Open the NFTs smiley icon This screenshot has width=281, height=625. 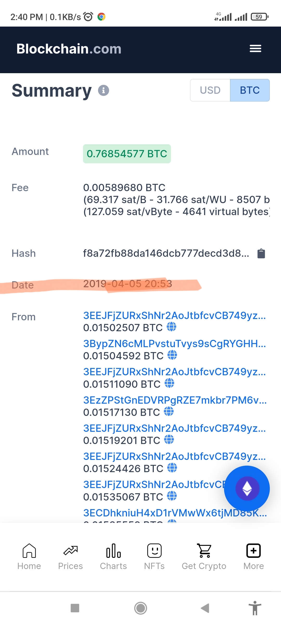click(155, 551)
